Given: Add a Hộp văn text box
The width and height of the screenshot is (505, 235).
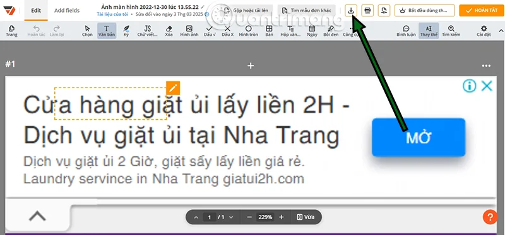Looking at the screenshot, I should click(x=290, y=31).
